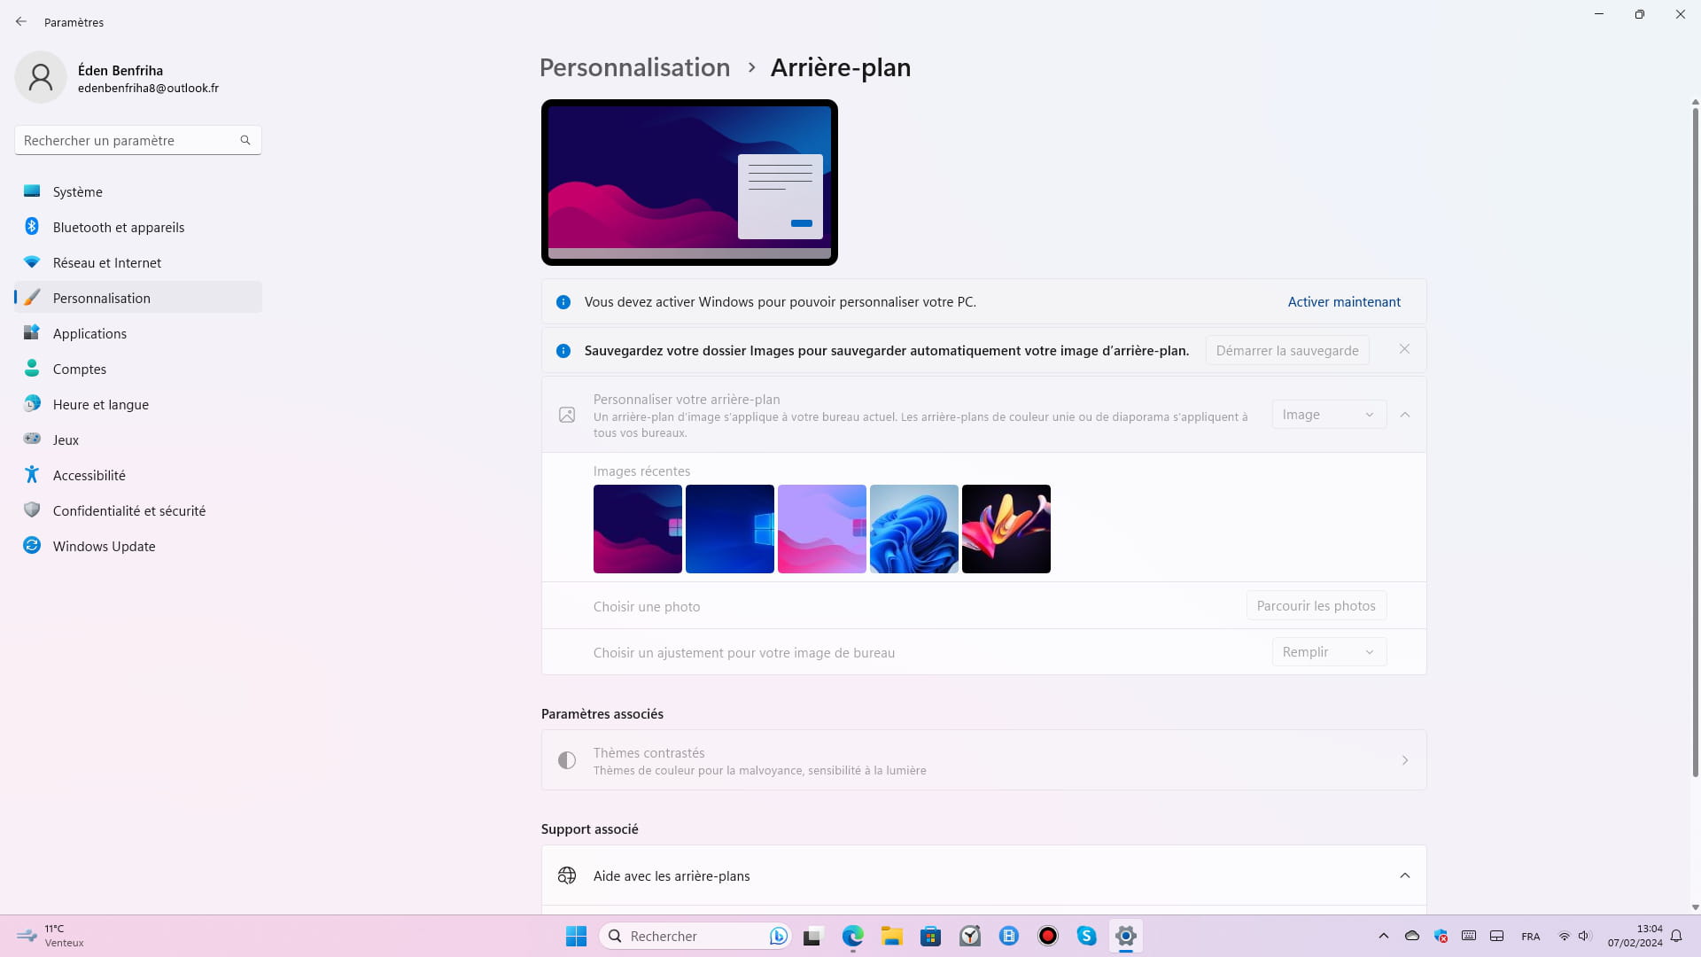The image size is (1701, 957).
Task: Click the security shield tray icon
Action: point(1441,936)
